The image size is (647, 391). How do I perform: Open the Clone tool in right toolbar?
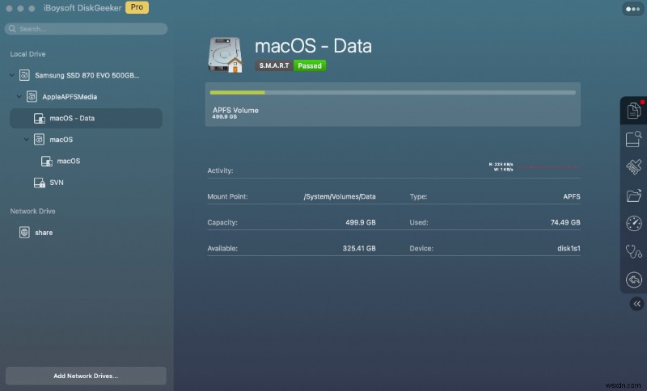(x=634, y=111)
